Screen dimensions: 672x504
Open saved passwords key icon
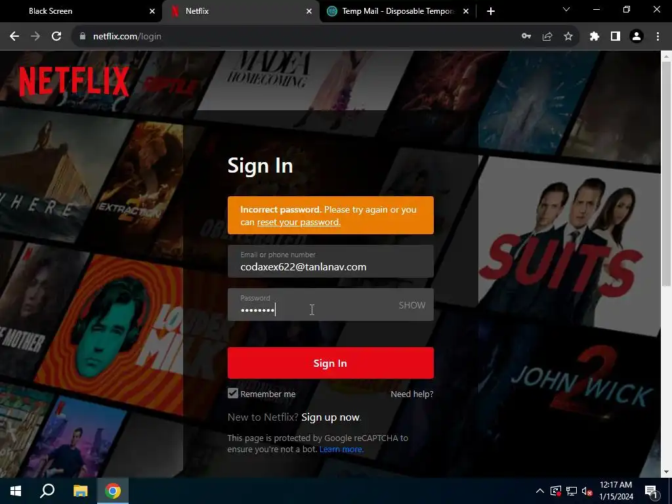click(526, 37)
